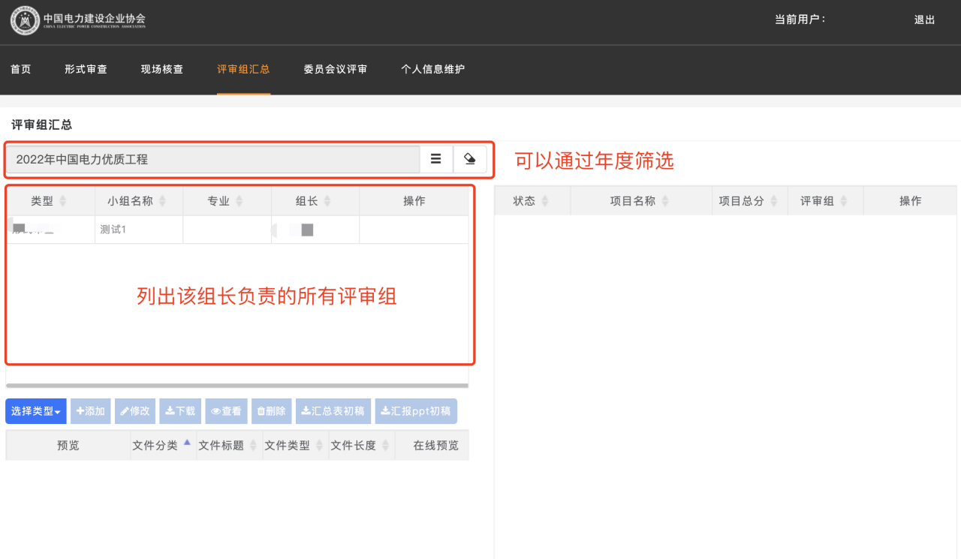961x559 pixels.
Task: Click 退出 to log out
Action: click(924, 20)
